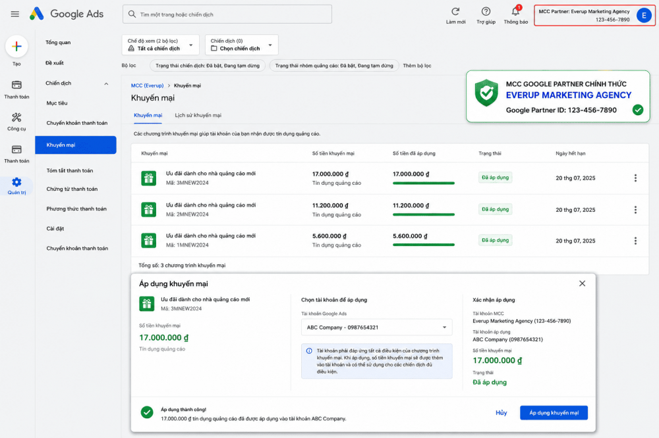Click the Ngày hết hạn column header
Image resolution: width=659 pixels, height=438 pixels.
(570, 153)
